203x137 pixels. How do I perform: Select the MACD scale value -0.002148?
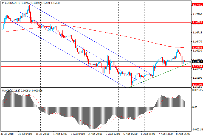(x=197, y=130)
